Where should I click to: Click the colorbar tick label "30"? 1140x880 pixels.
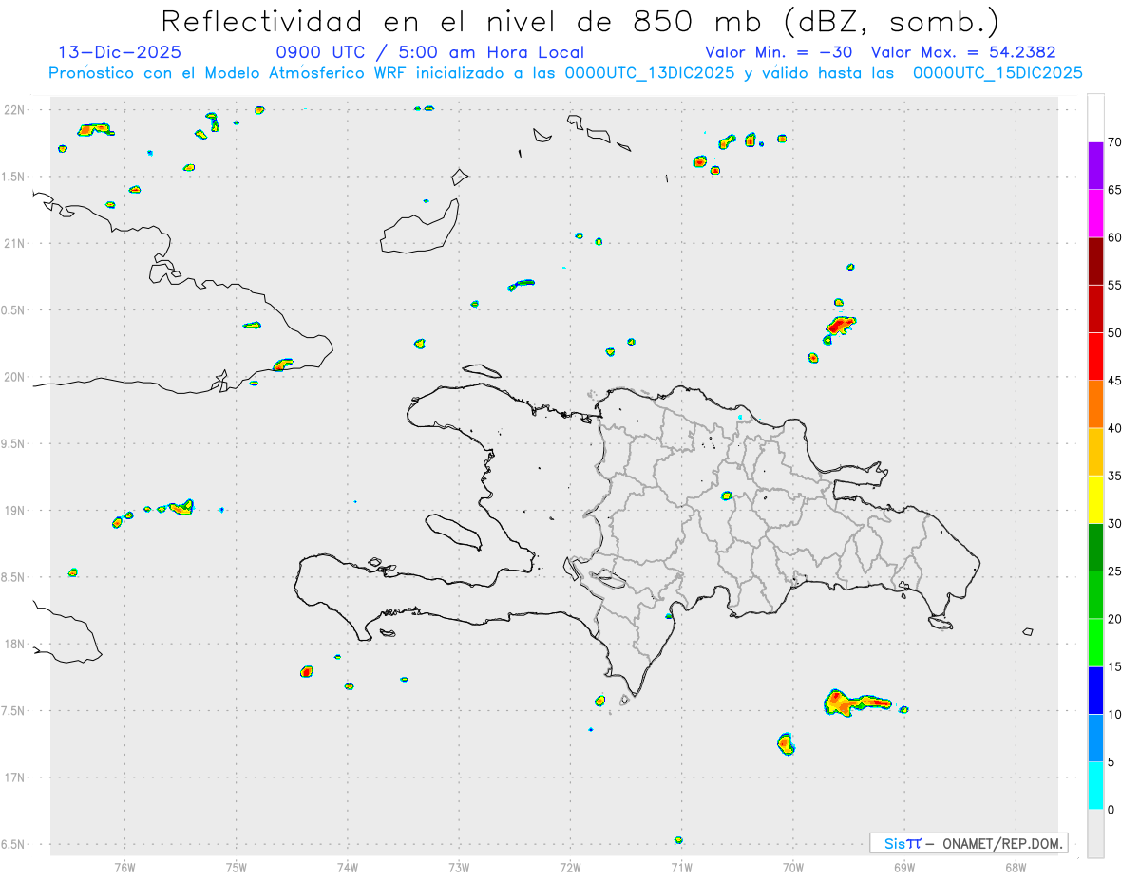pyautogui.click(x=1114, y=524)
